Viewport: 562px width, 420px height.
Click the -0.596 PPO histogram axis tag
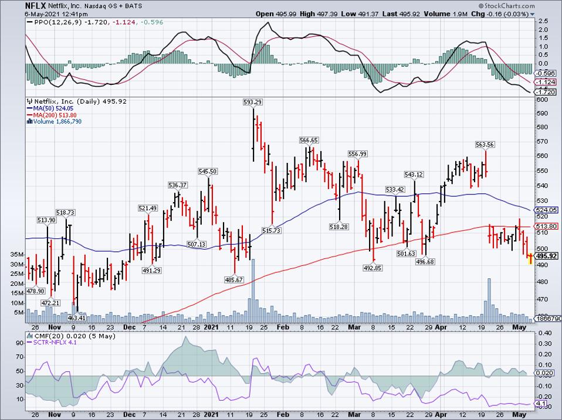tap(546, 73)
